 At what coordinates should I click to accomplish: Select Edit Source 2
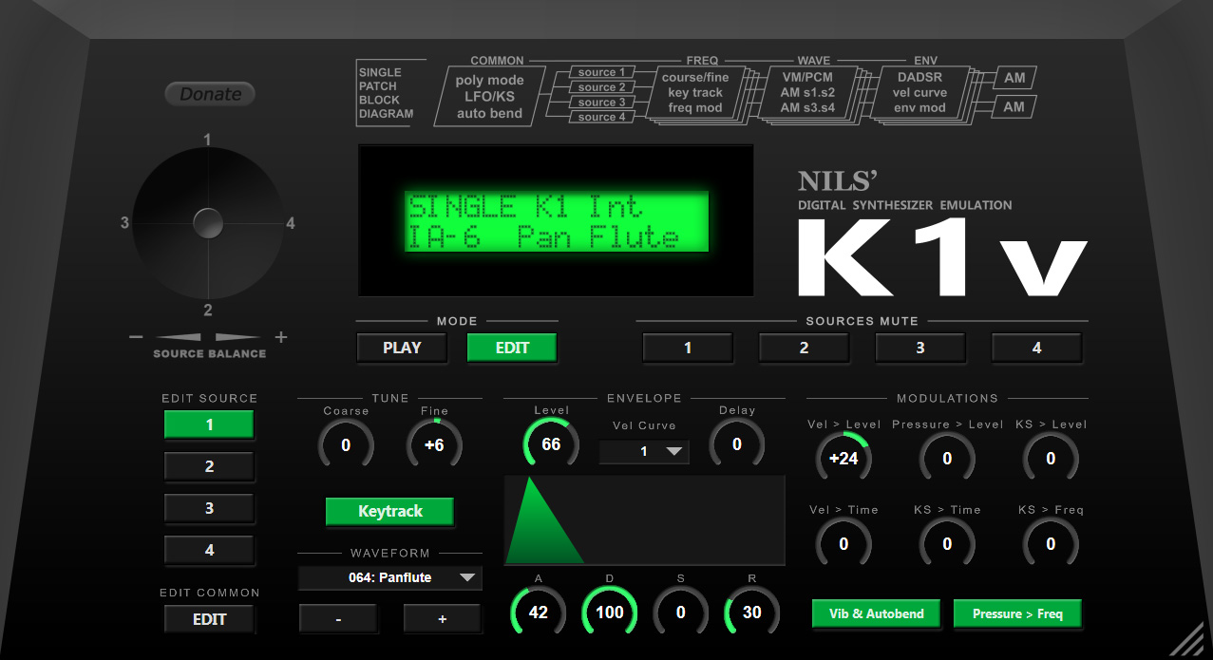[x=209, y=466]
